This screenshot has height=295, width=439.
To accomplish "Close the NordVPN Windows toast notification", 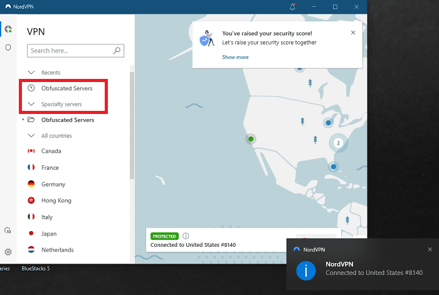I will pyautogui.click(x=430, y=249).
